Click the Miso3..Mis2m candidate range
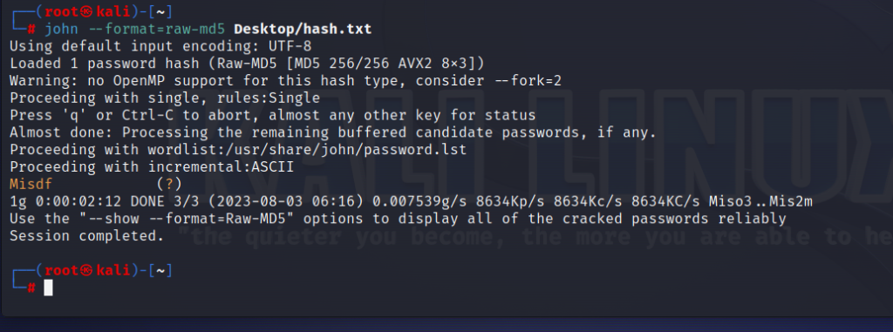Image resolution: width=893 pixels, height=332 pixels. point(760,201)
